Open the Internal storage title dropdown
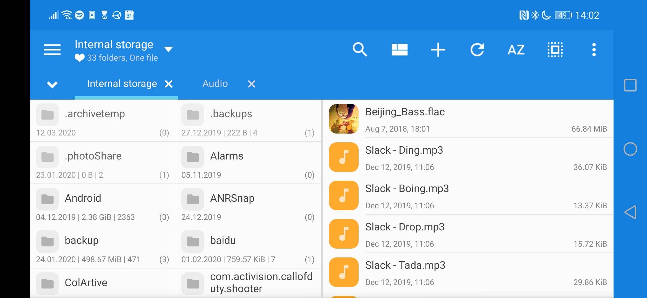 point(168,49)
